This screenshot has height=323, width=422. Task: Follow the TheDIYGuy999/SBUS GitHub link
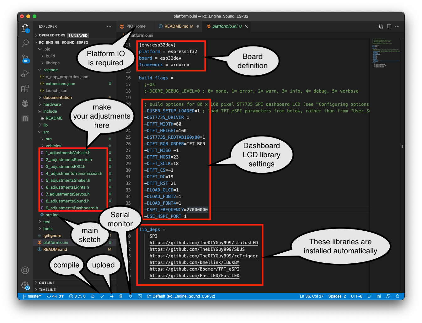tap(197, 249)
